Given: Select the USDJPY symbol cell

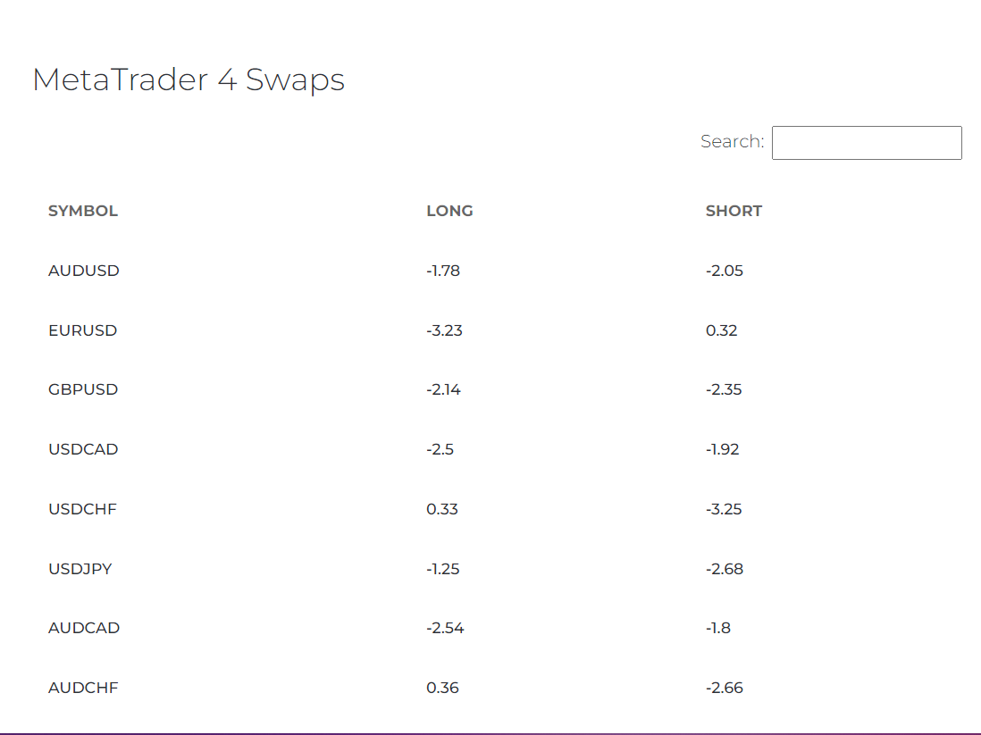Looking at the screenshot, I should coord(80,569).
